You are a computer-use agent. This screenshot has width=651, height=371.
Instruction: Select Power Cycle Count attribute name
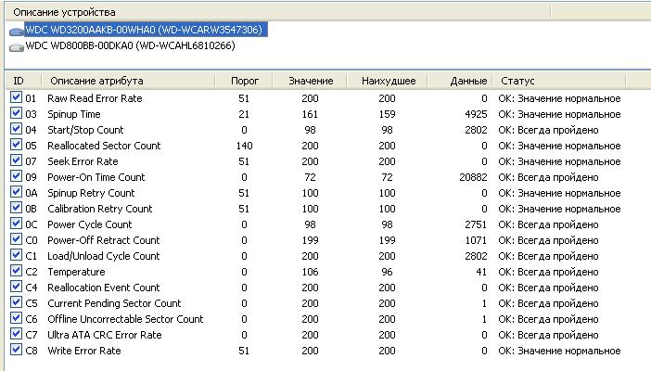click(89, 224)
